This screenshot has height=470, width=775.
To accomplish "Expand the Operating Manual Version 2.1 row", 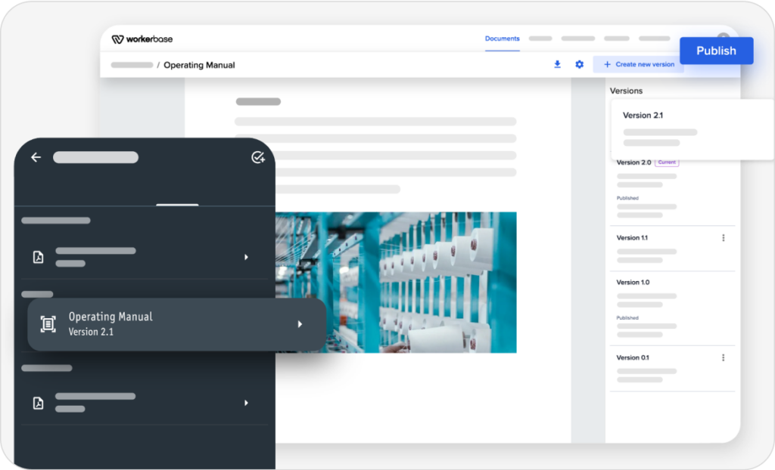I will 300,323.
